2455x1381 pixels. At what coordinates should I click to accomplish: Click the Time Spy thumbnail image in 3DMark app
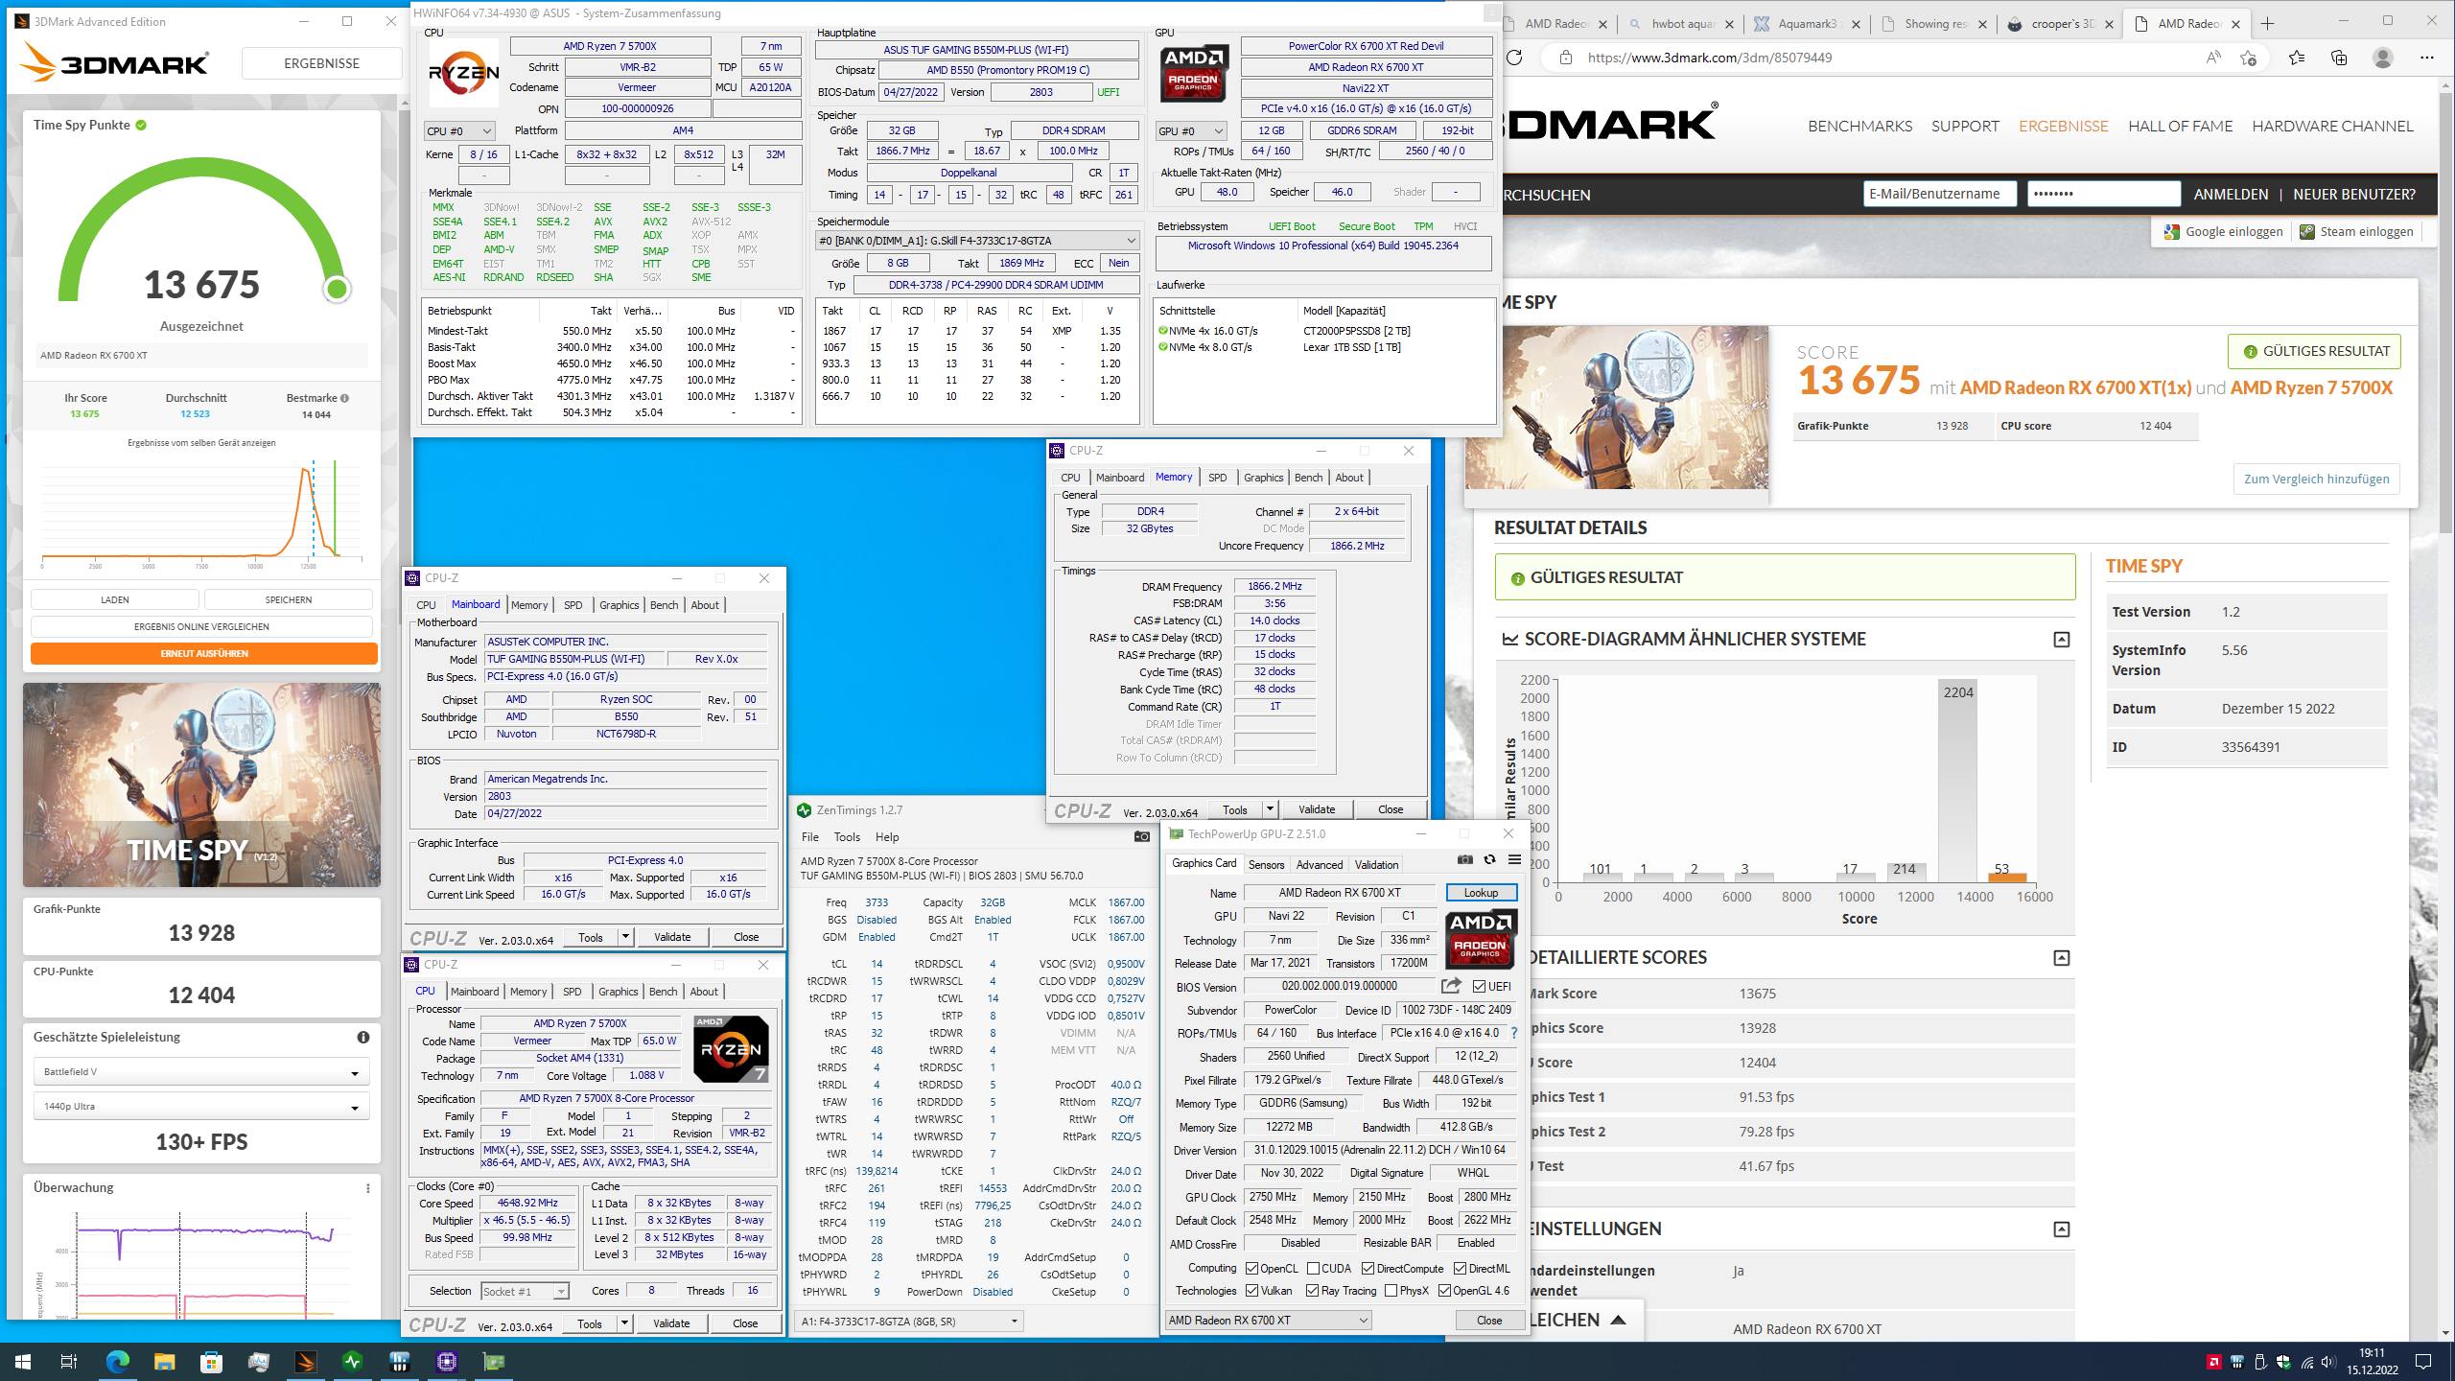tap(201, 784)
